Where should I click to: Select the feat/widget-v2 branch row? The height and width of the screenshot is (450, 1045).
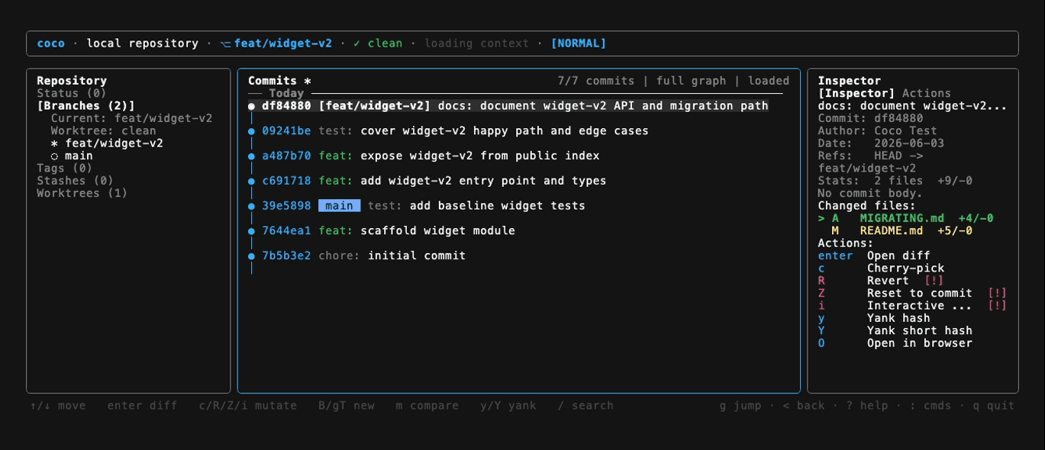click(107, 143)
